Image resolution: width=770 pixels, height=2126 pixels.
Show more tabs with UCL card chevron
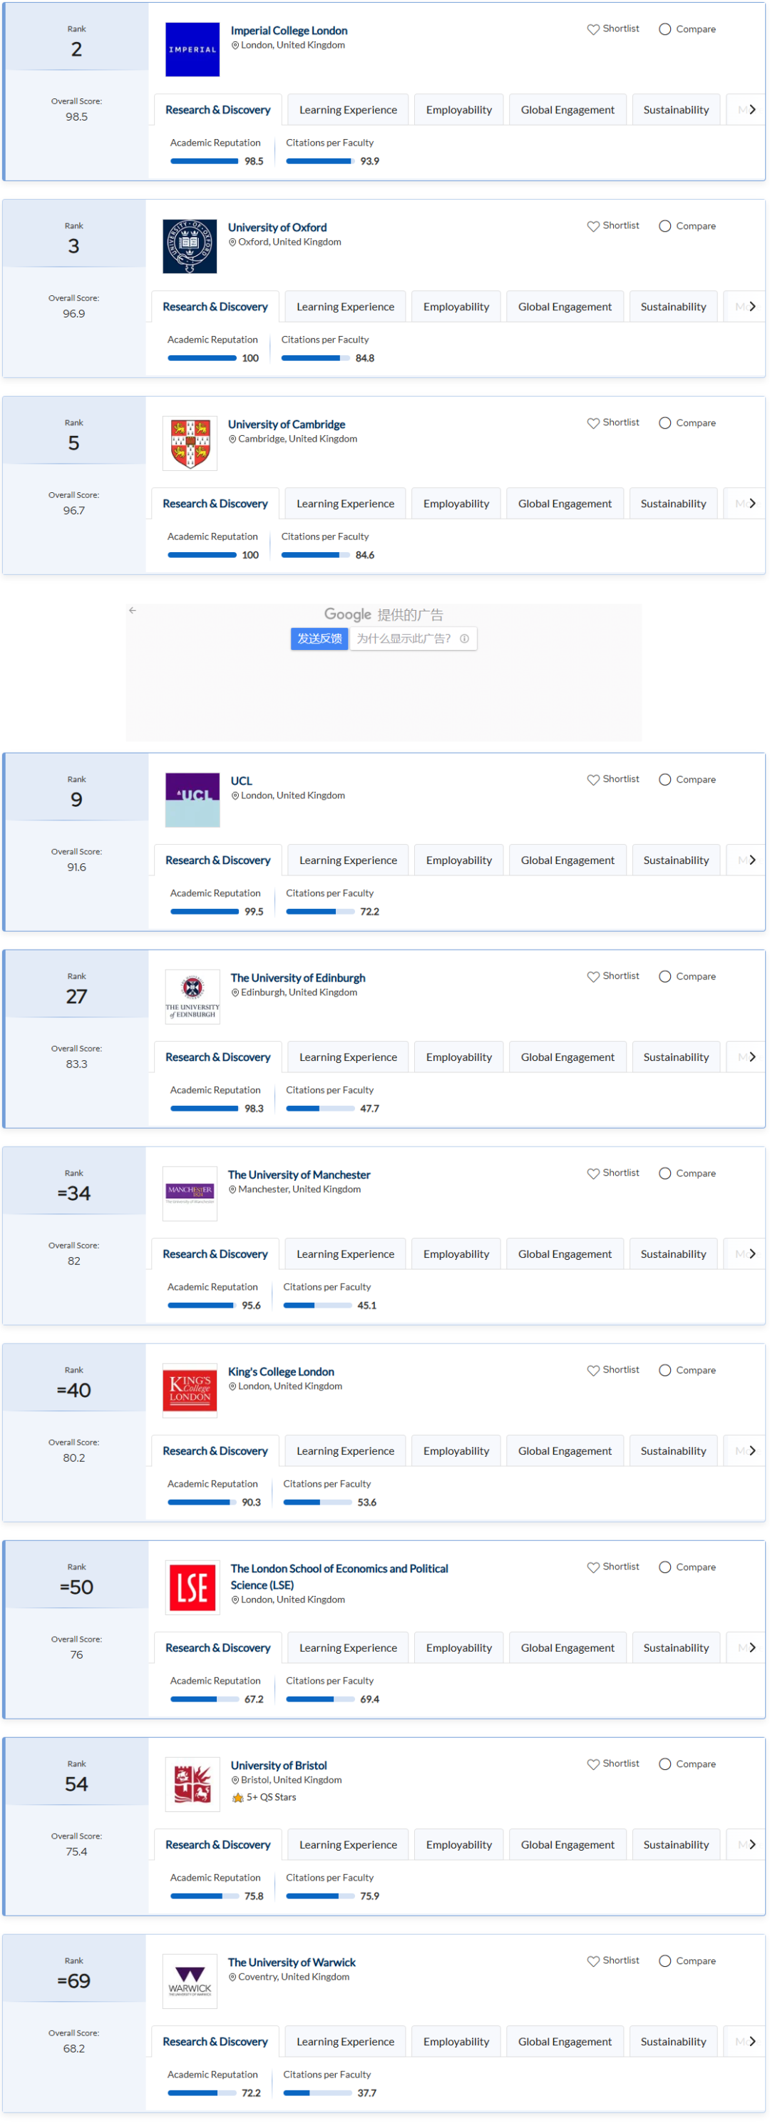point(752,860)
